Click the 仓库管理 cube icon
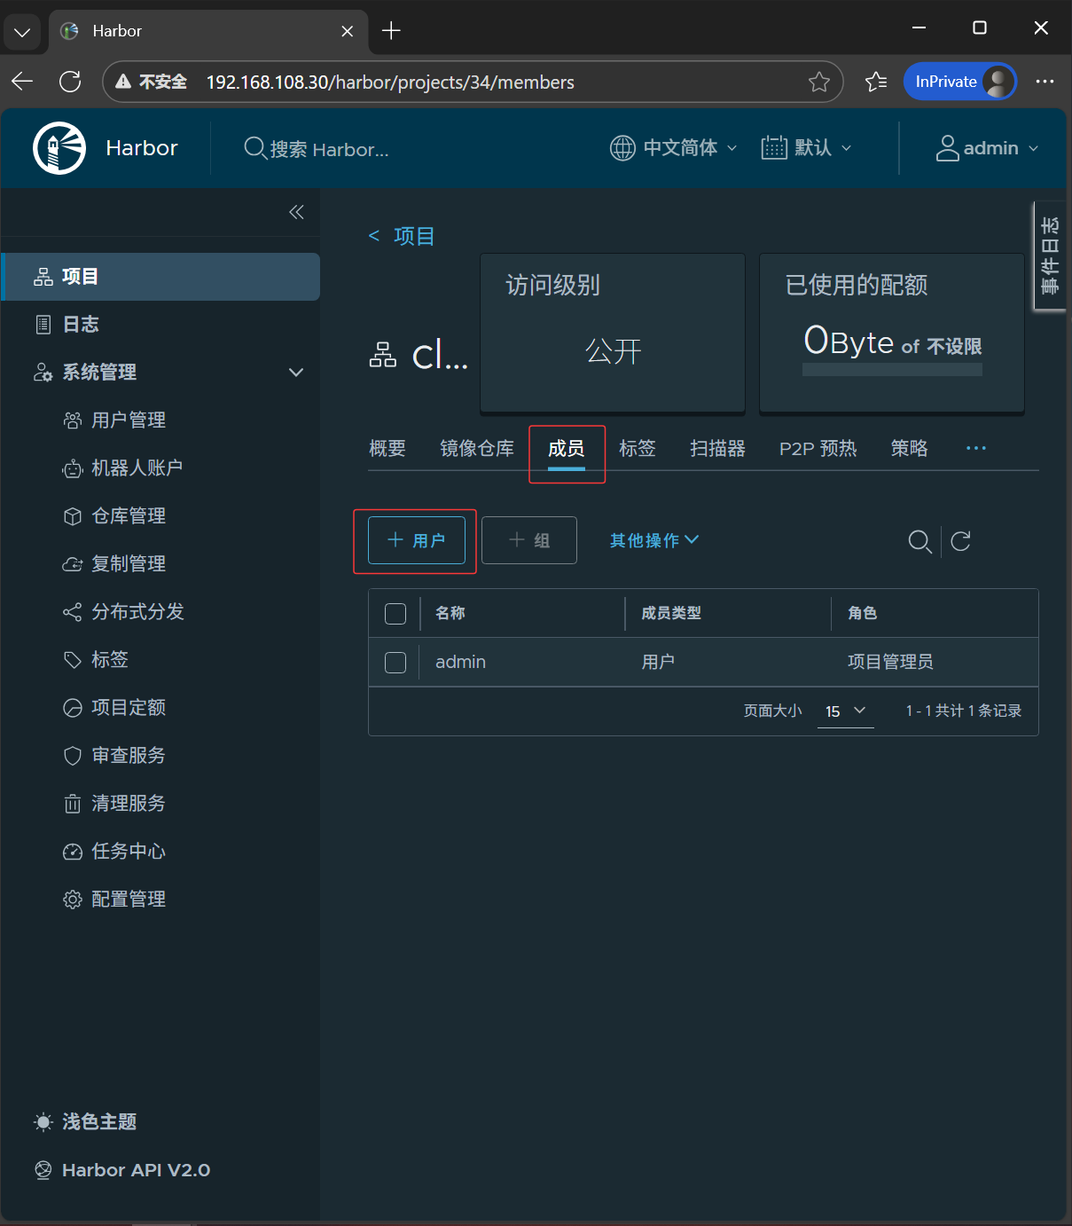This screenshot has width=1072, height=1226. [x=73, y=516]
